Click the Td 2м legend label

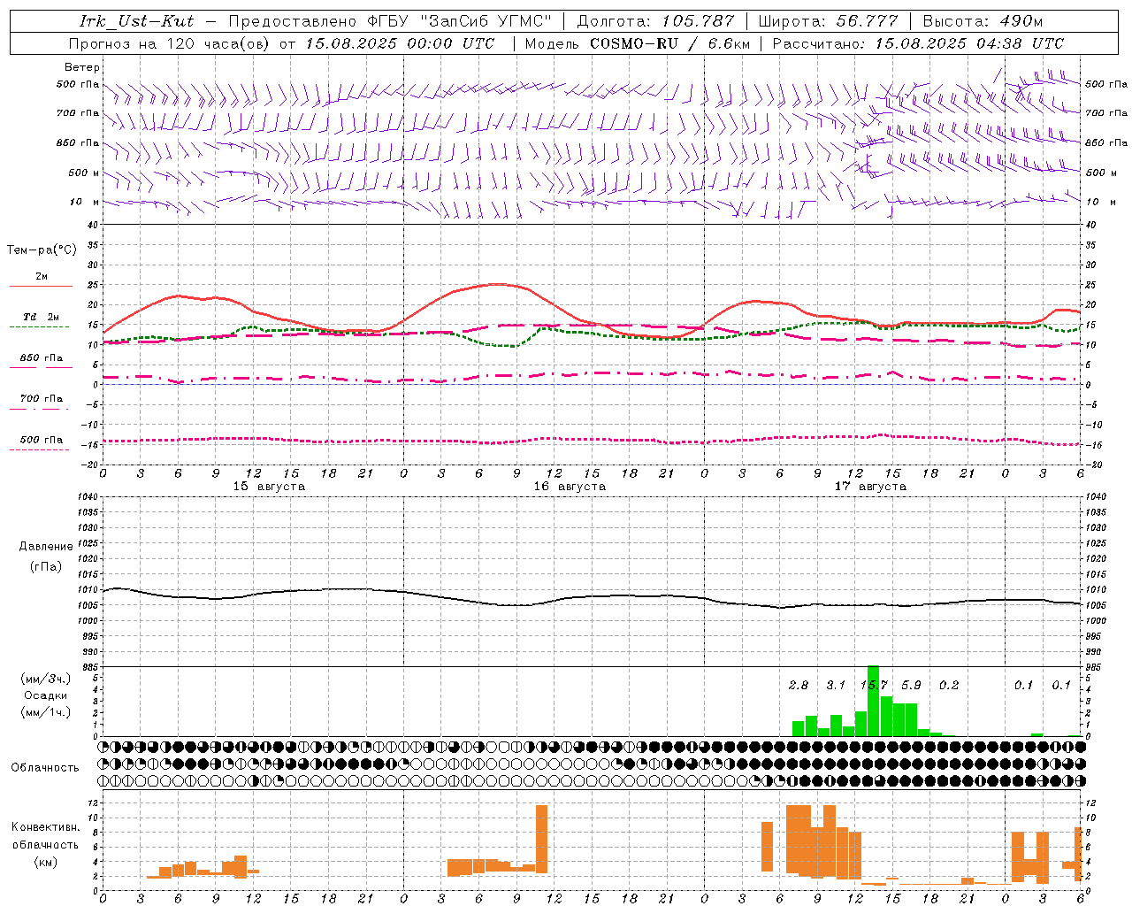coord(42,317)
